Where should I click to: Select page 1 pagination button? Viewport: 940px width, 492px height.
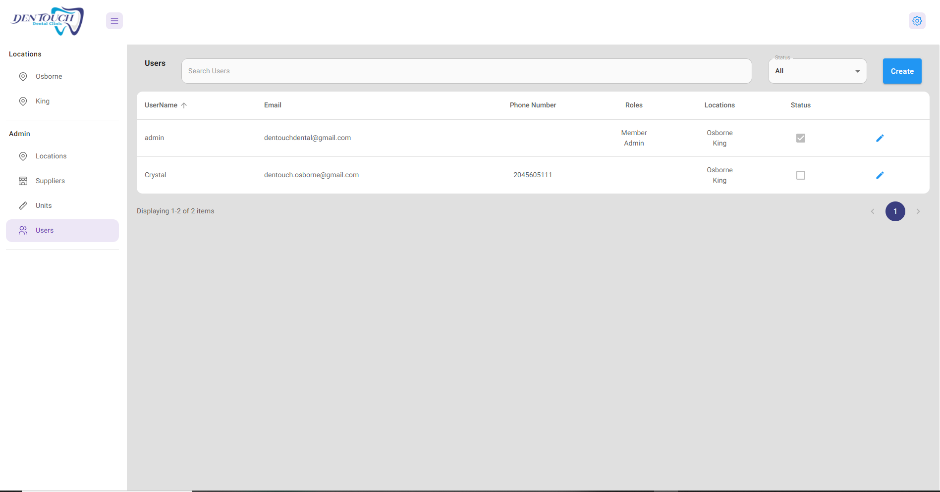pos(895,211)
